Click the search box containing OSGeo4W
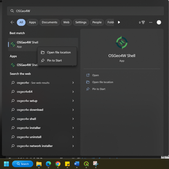This screenshot has height=169, width=169. (84, 11)
